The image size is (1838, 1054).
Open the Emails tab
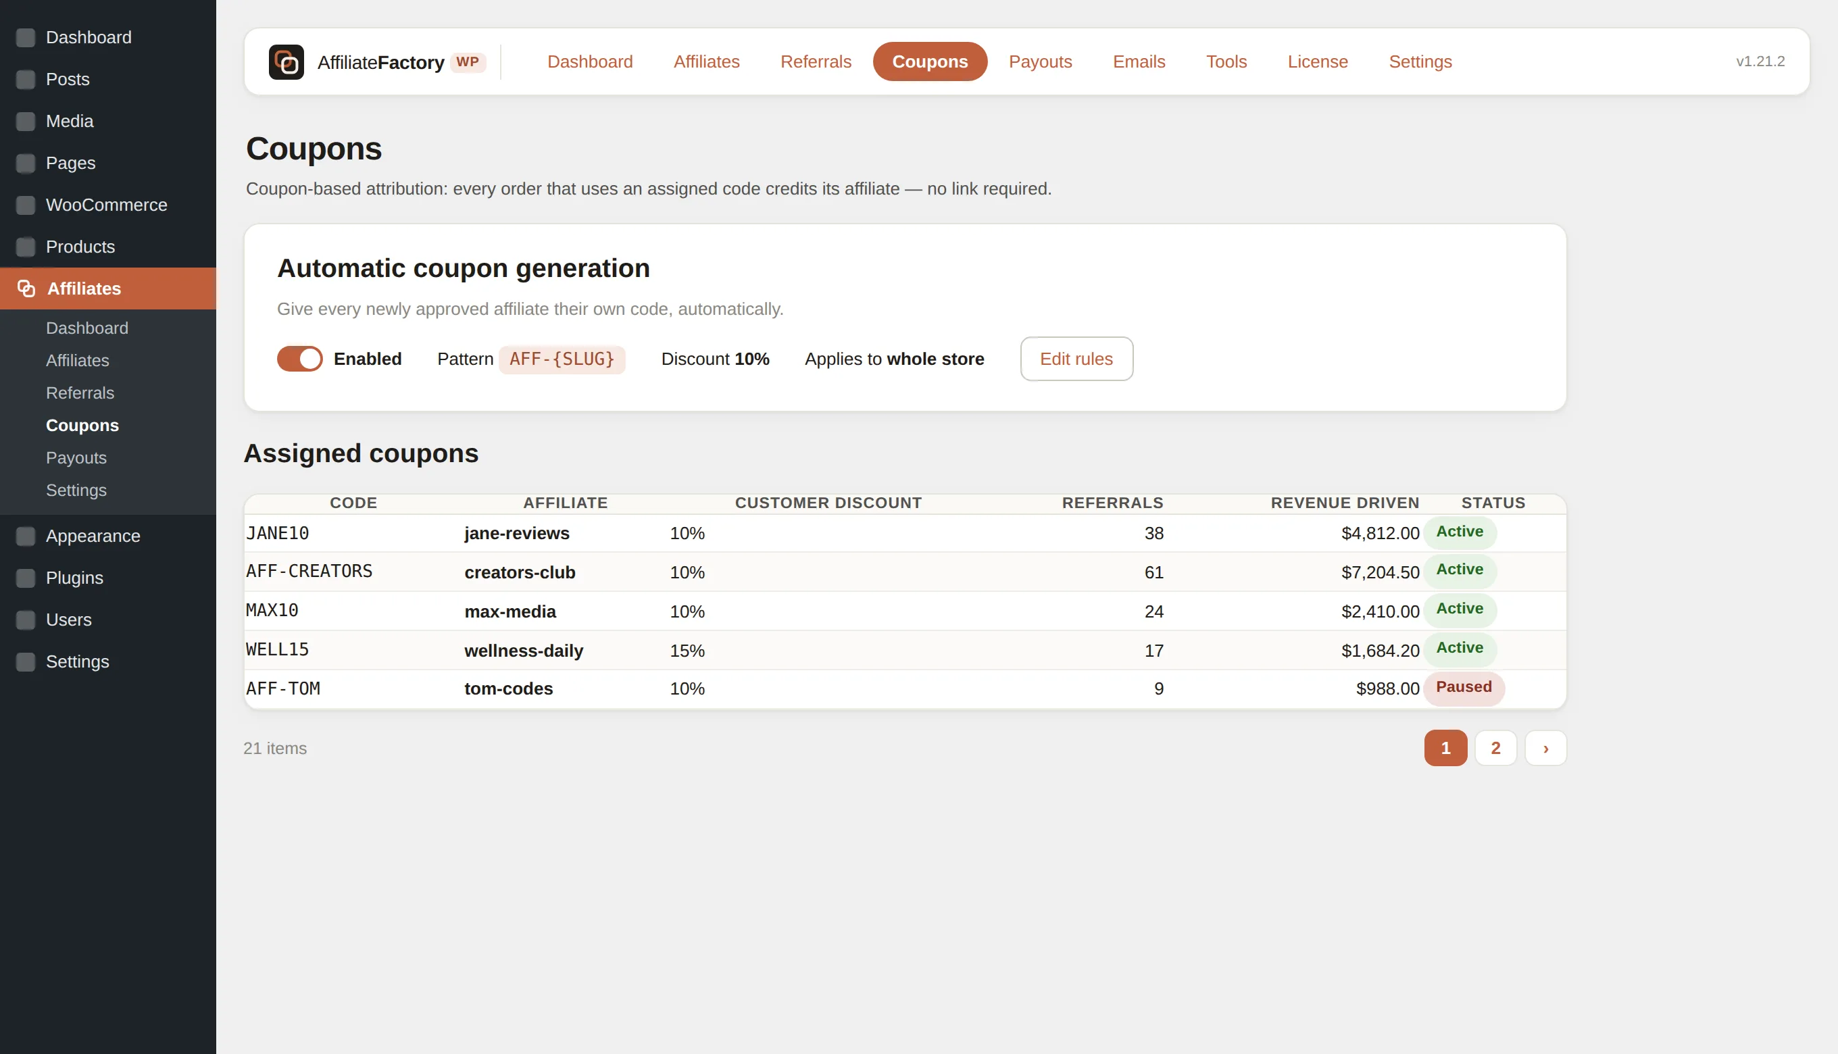1139,61
